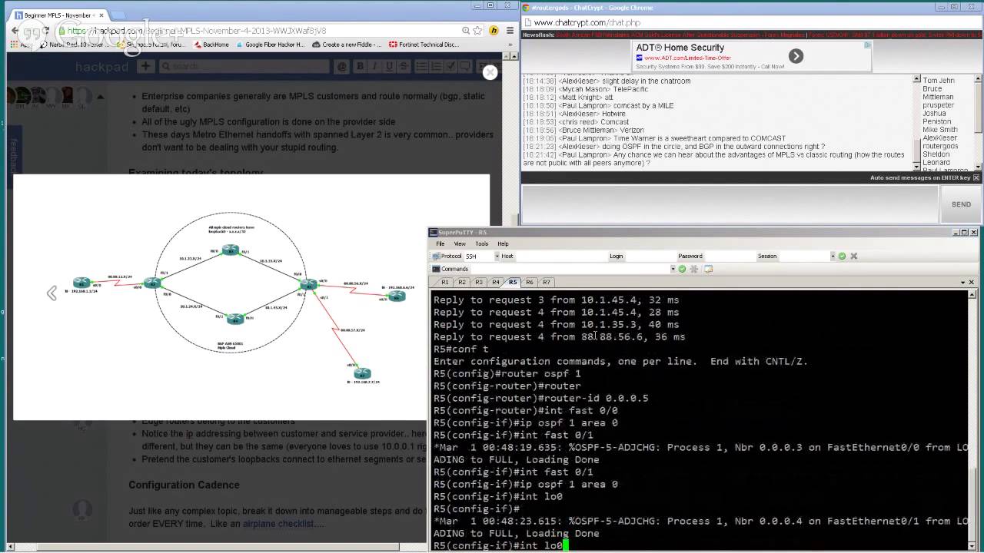The image size is (984, 553).
Task: Create a new pad with plus button
Action: [x=145, y=66]
